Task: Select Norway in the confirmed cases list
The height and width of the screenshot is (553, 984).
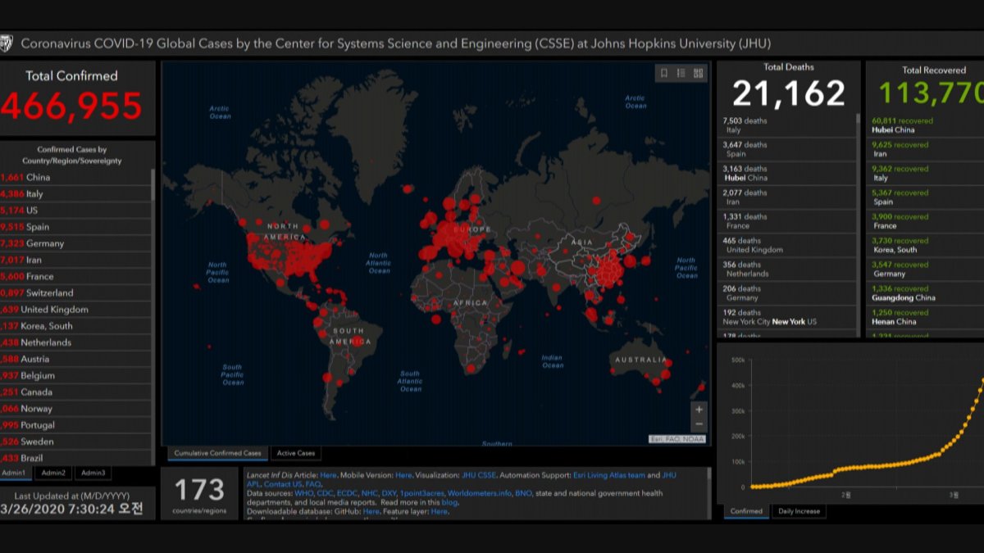Action: pyautogui.click(x=75, y=408)
